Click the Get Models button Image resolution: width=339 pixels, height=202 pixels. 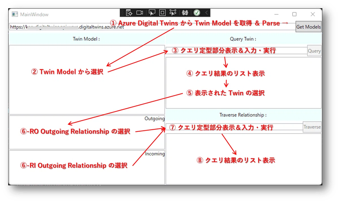(x=308, y=27)
